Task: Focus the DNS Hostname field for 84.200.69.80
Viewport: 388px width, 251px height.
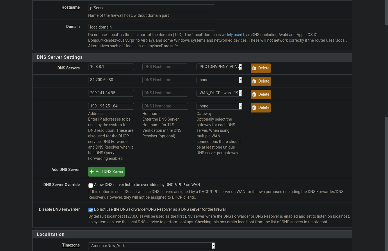Action: pos(165,80)
